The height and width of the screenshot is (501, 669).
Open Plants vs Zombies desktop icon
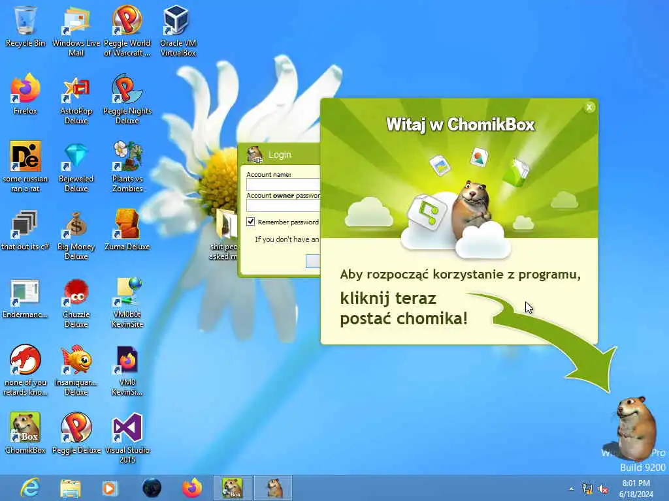[127, 167]
